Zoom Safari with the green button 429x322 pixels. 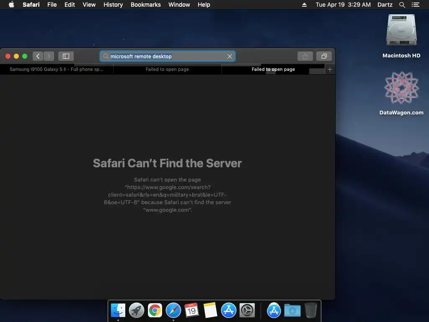[25, 56]
